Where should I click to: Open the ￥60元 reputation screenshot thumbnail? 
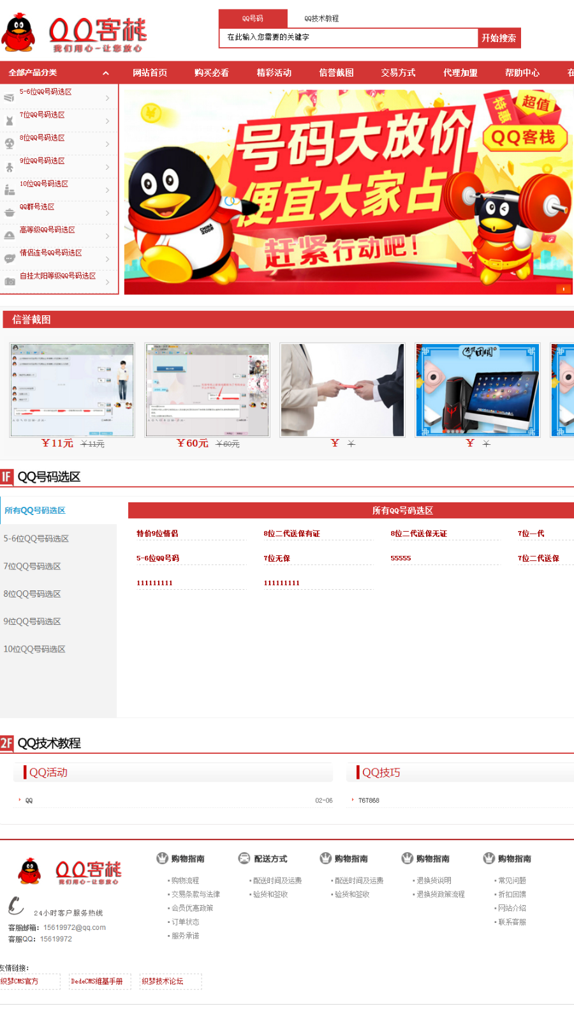coord(207,390)
